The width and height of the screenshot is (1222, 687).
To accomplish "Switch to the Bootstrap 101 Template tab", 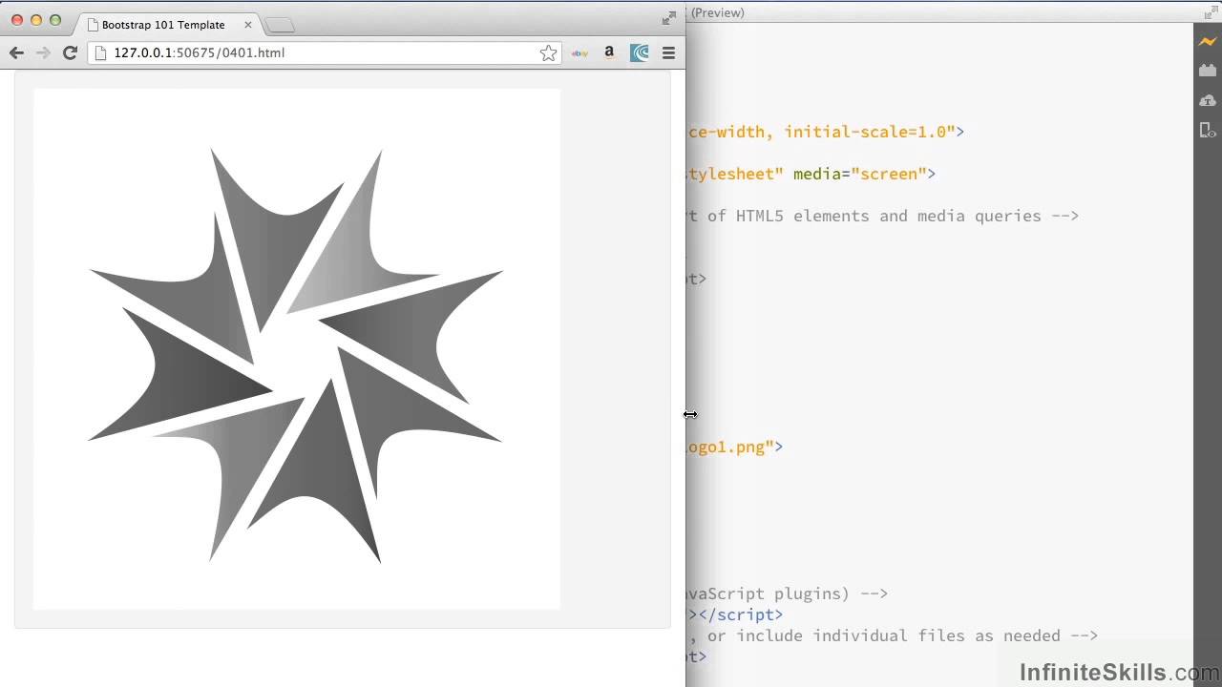I will coord(162,25).
